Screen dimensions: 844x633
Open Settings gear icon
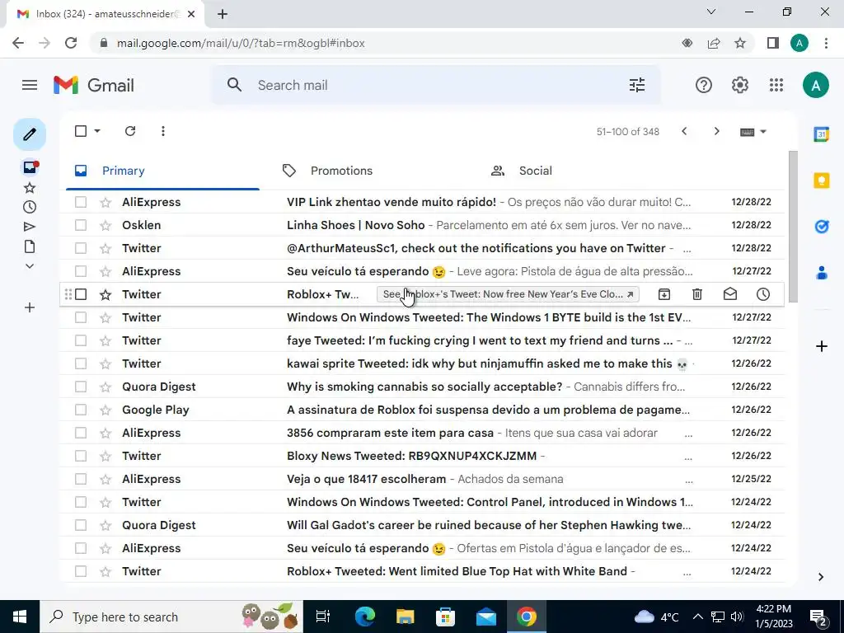coord(740,85)
